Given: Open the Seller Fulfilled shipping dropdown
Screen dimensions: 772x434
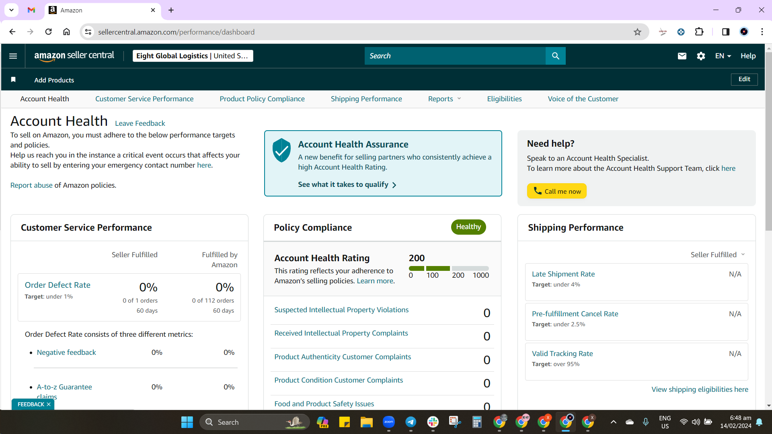Looking at the screenshot, I should click(718, 255).
